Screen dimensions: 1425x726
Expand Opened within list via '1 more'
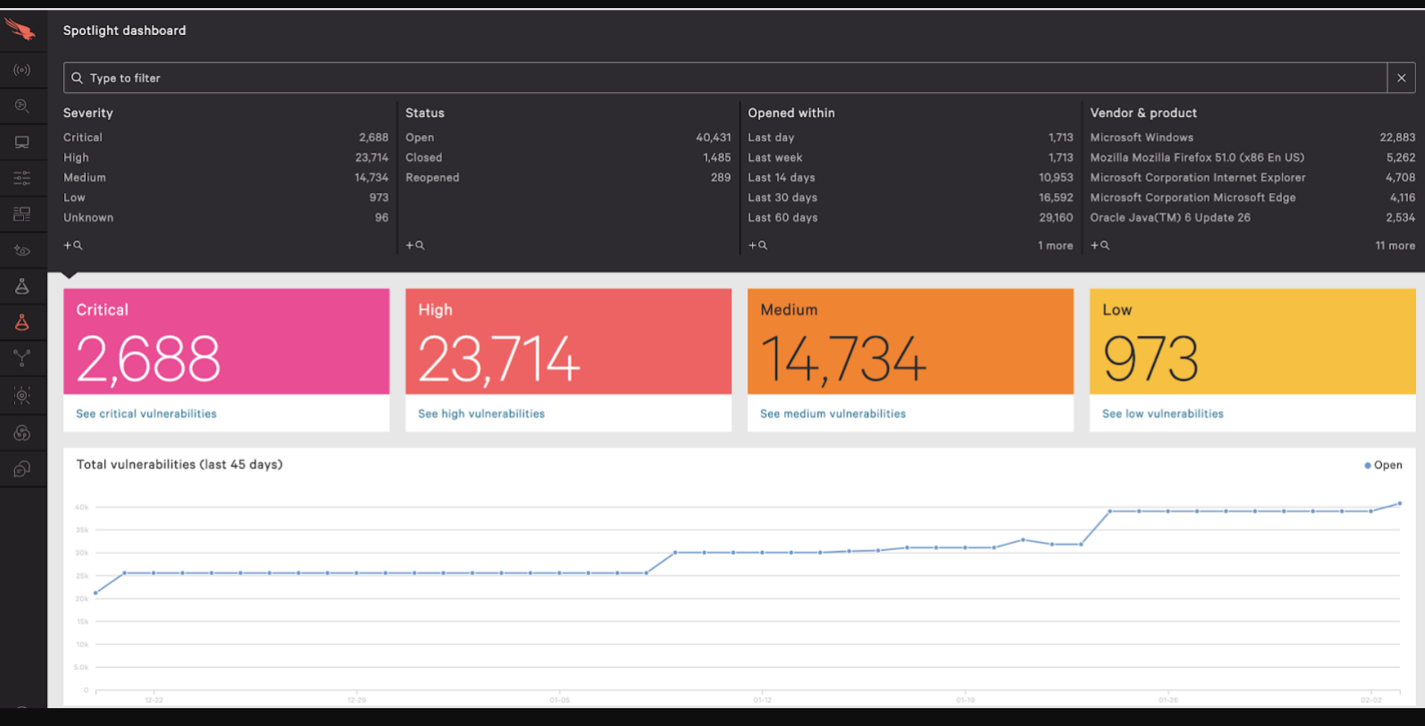pos(1055,246)
